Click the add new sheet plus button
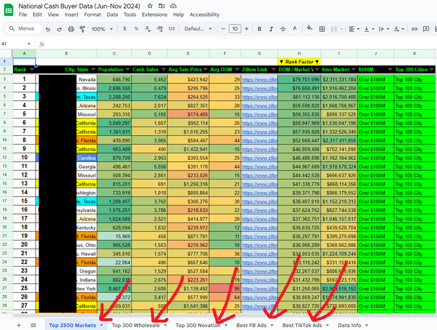The width and height of the screenshot is (437, 330). point(19,325)
